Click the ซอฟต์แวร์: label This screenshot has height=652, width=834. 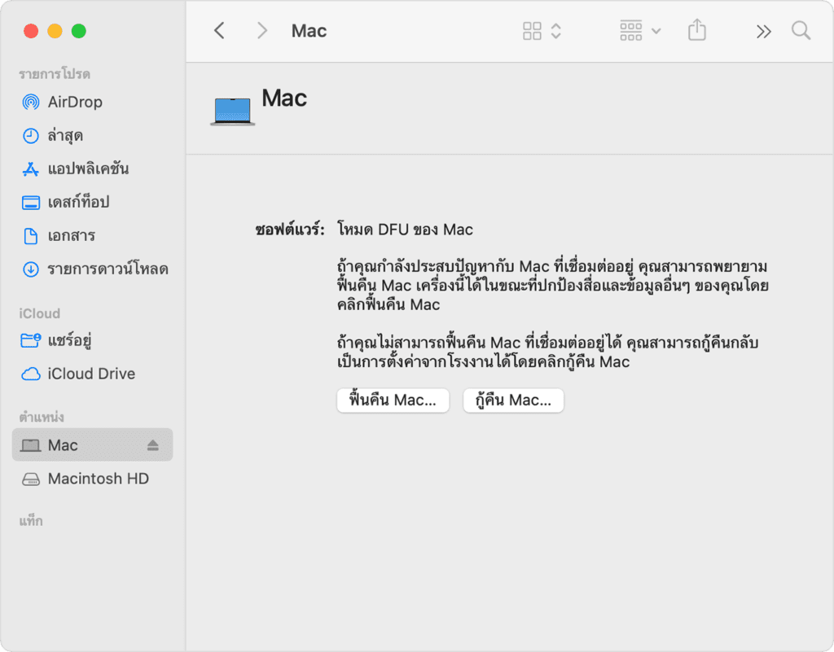290,230
